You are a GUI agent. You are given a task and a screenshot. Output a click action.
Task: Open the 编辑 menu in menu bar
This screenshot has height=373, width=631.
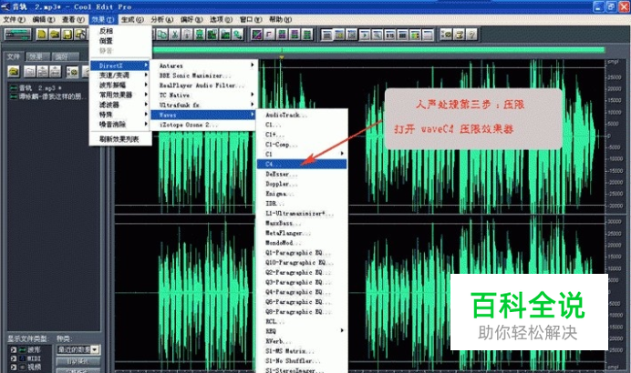point(44,19)
